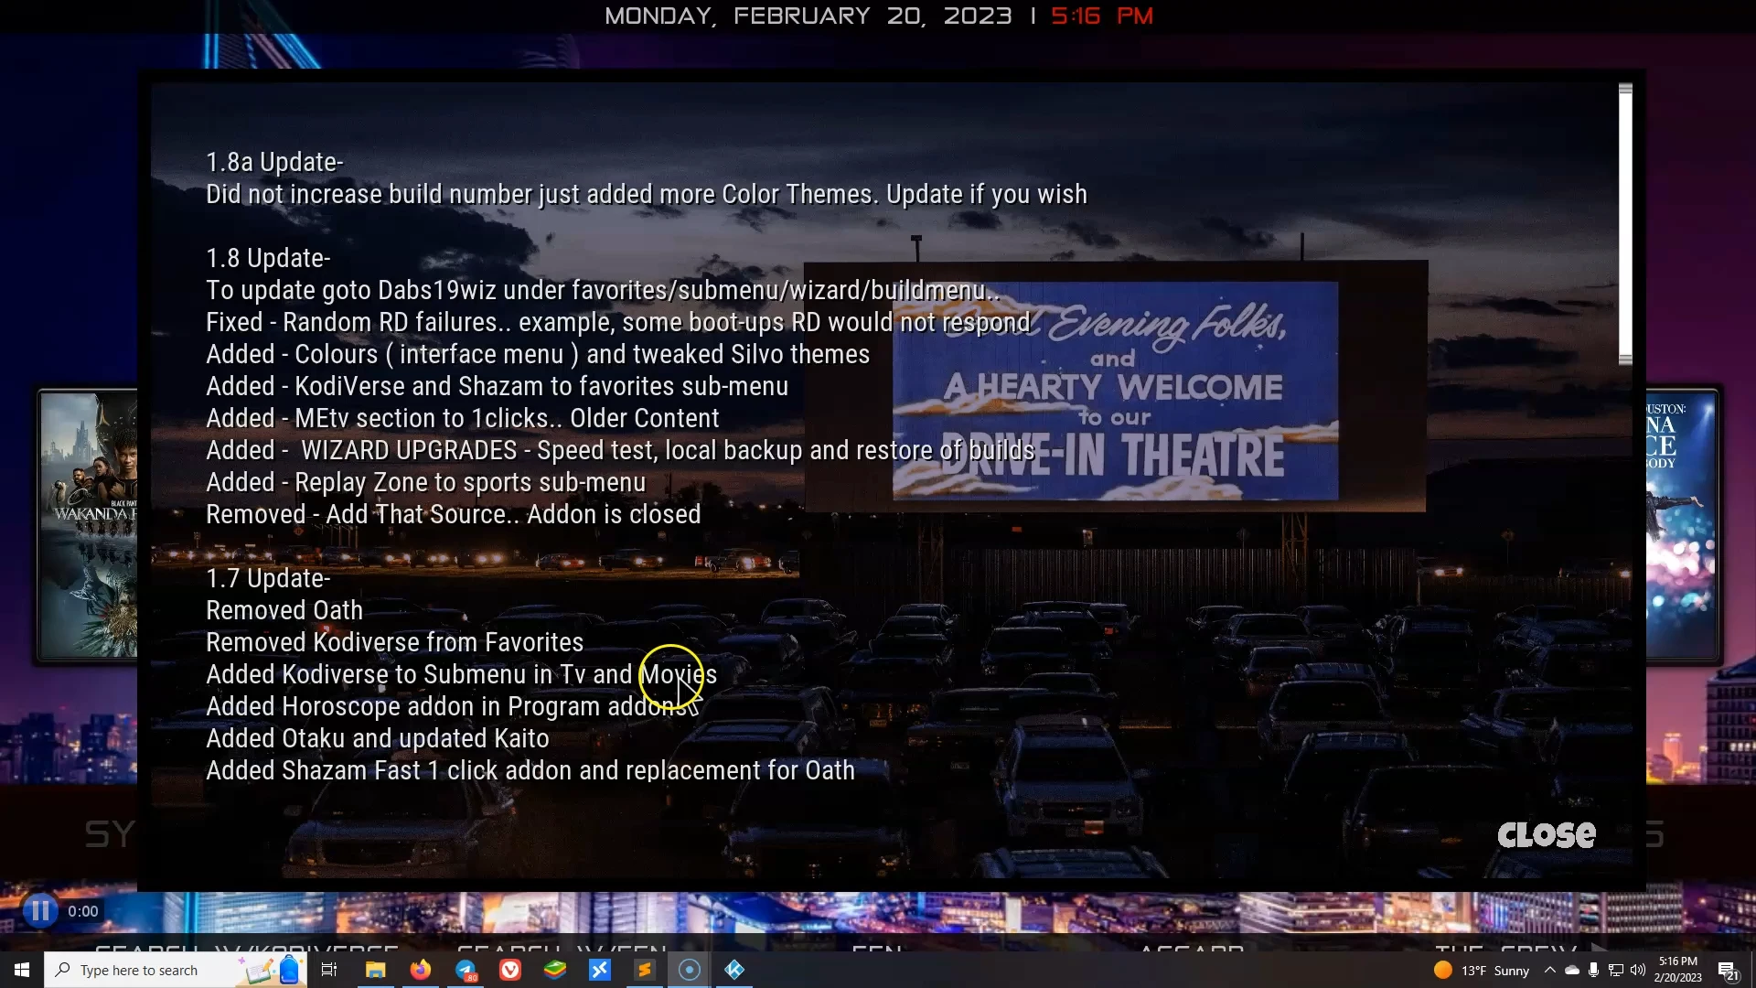Click the "1.8a Update-" heading
Screen dimensions: 1756x988
click(274, 163)
